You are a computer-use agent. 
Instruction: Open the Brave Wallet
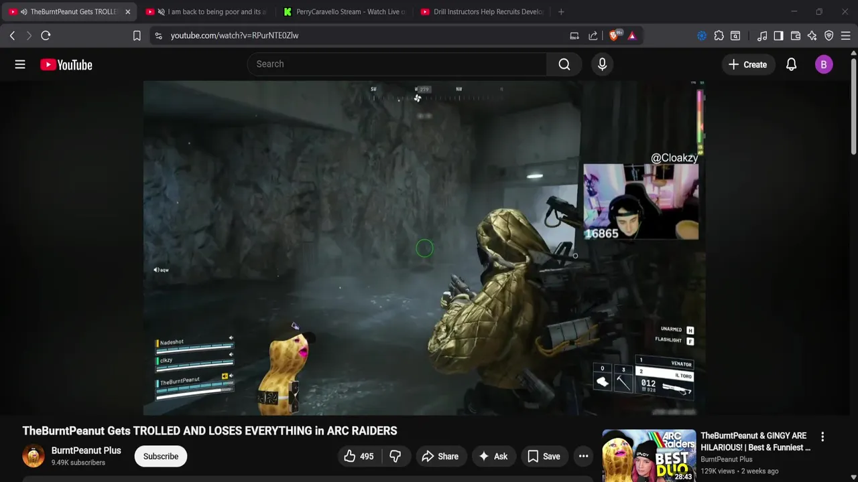[x=796, y=35]
